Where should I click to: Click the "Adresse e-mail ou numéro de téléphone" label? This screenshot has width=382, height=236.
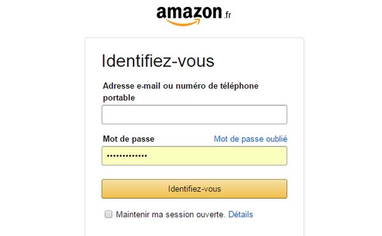click(181, 86)
